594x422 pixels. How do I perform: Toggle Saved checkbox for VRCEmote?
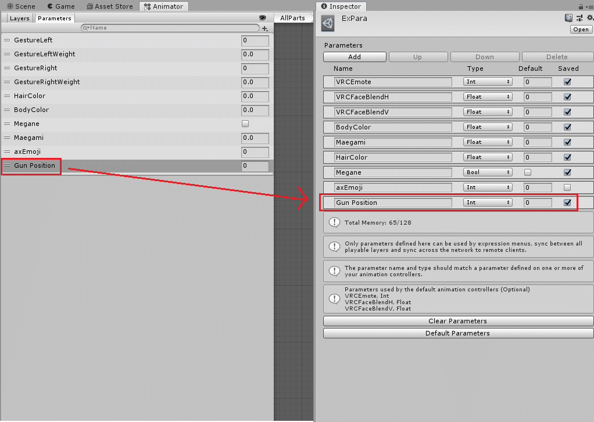tap(567, 82)
